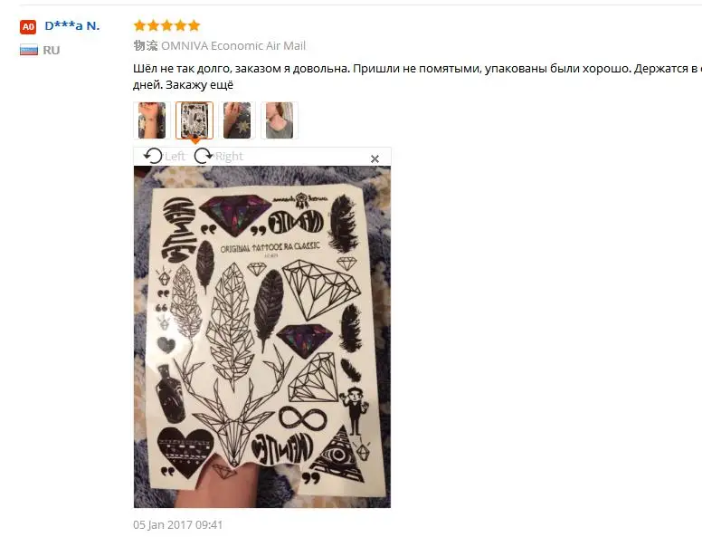The height and width of the screenshot is (537, 702).
Task: Click the rotate right arrow icon
Action: tap(204, 156)
